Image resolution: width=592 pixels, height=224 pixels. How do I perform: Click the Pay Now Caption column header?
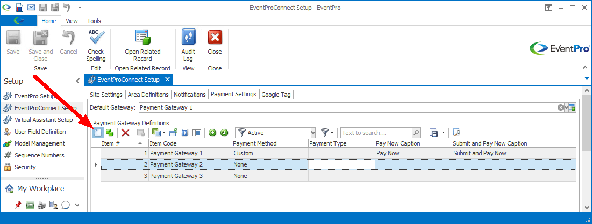coord(413,143)
